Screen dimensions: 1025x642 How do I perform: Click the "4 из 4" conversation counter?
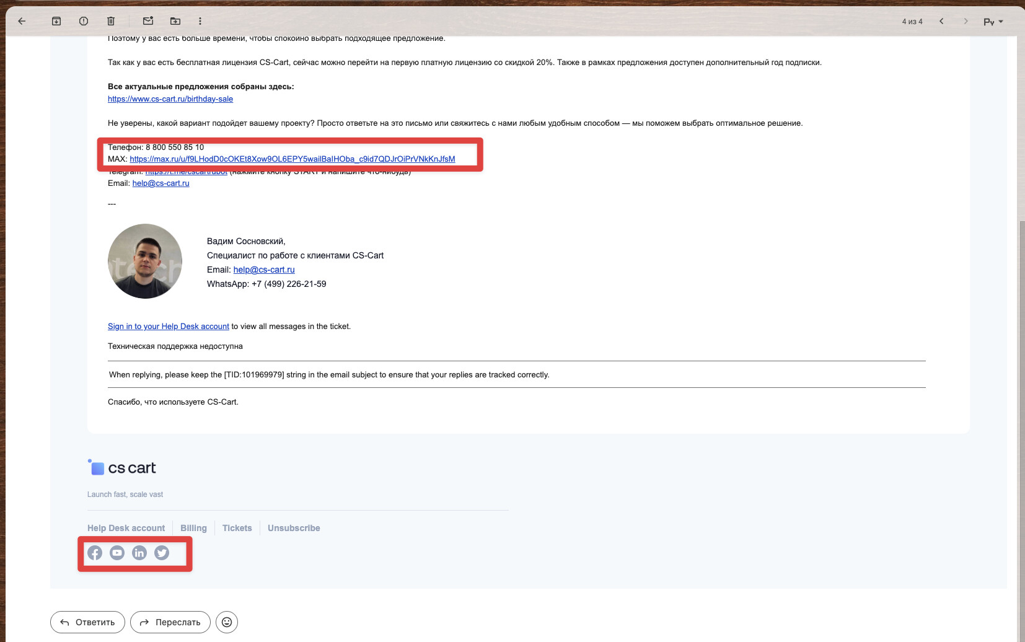coord(912,22)
